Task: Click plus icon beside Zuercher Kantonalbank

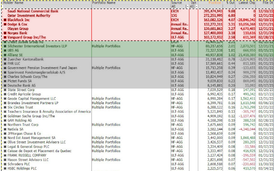Action: (5, 59)
